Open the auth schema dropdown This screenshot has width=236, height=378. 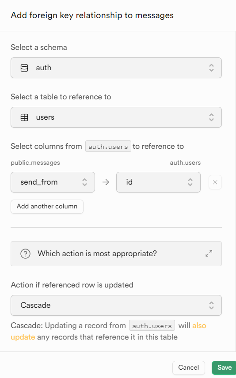116,68
